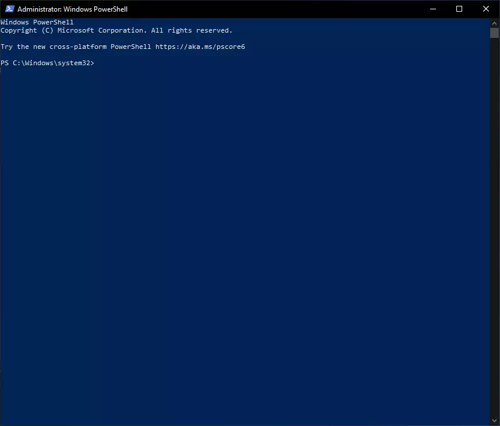Click the https://aka.ms/pscore6 URL text
500x426 pixels.
click(x=200, y=47)
